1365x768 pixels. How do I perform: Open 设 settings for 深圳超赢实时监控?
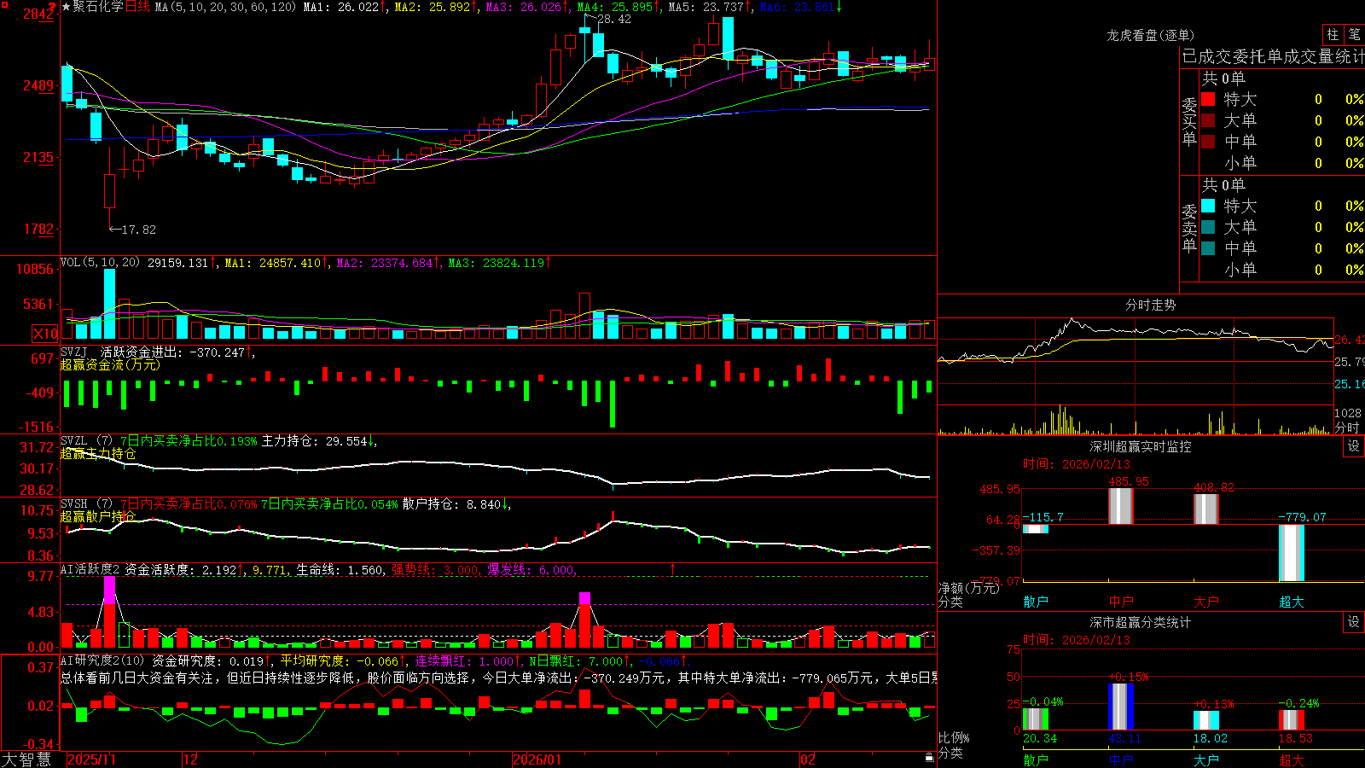(1354, 446)
